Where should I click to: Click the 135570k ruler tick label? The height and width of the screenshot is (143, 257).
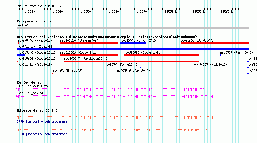click(142, 12)
